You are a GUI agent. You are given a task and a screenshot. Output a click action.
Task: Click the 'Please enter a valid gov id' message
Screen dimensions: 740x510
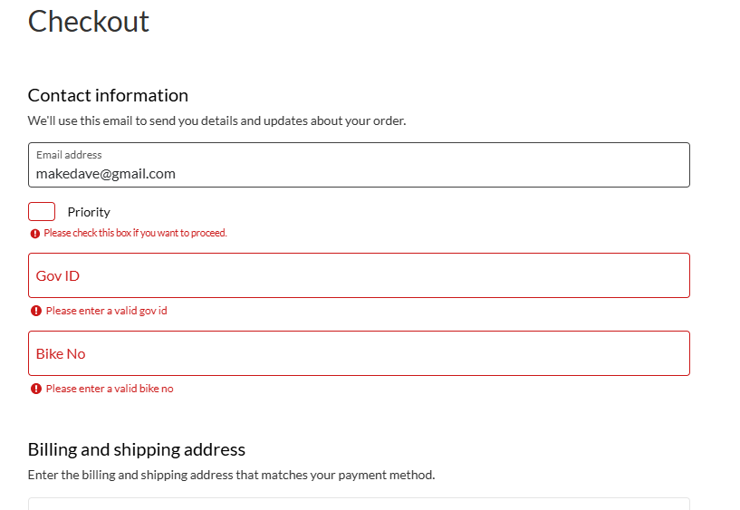point(106,311)
